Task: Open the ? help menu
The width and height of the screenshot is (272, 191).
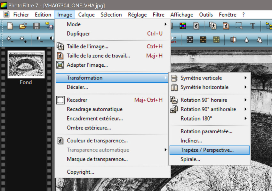Action: tap(244, 15)
